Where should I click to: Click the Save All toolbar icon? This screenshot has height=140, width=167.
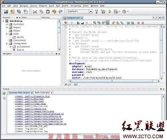19,11
